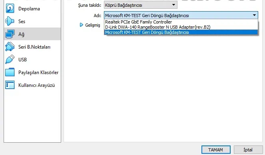265x155 pixels.
Task: Switch to the Seri B.Noktaları settings label
Action: tap(34, 47)
